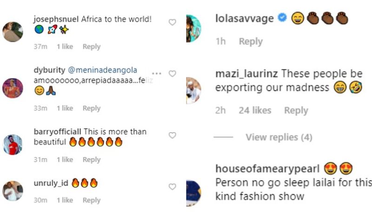372x212 pixels.
Task: Like dyburity's comment with the heart
Action: point(172,73)
